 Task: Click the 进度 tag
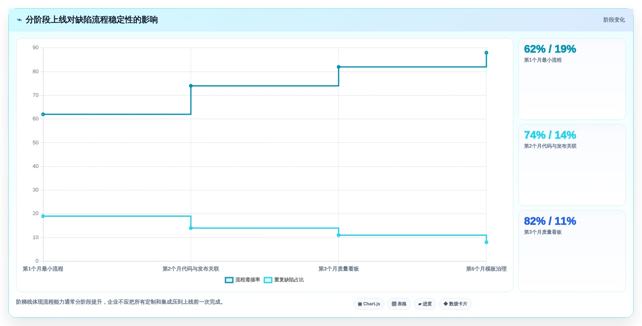click(425, 304)
